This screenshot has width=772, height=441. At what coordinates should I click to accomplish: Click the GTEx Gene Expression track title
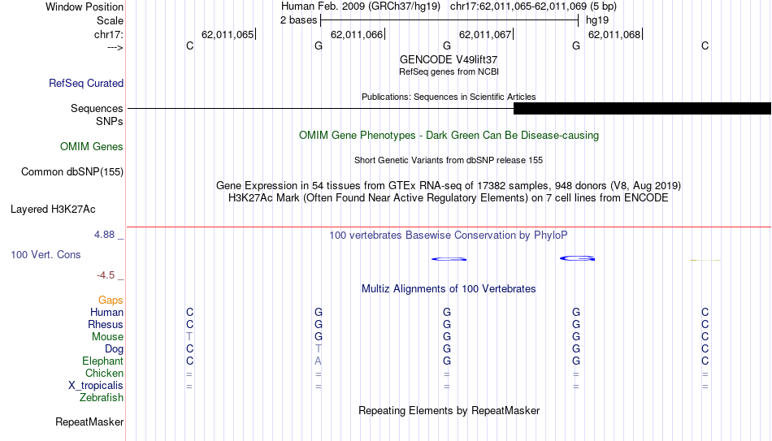(449, 185)
